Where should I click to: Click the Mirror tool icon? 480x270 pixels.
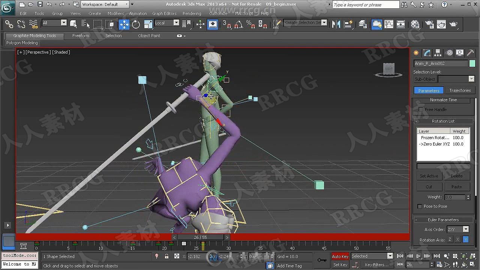click(336, 24)
